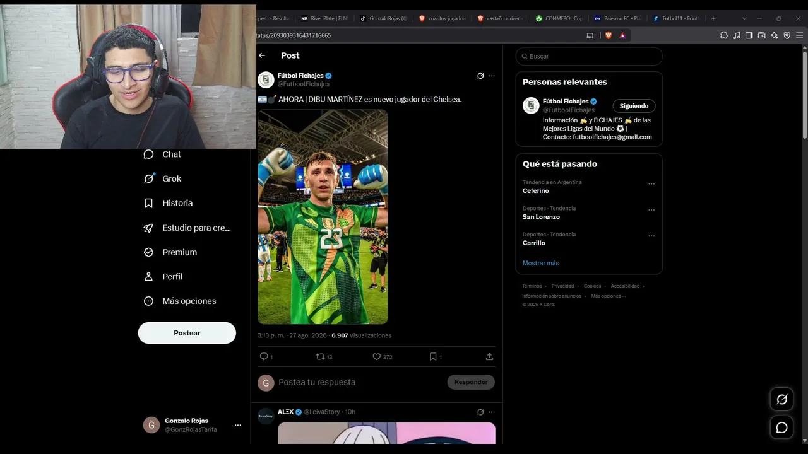Open the Chat section in the sidebar
Screen dimensions: 808x454
(163, 154)
